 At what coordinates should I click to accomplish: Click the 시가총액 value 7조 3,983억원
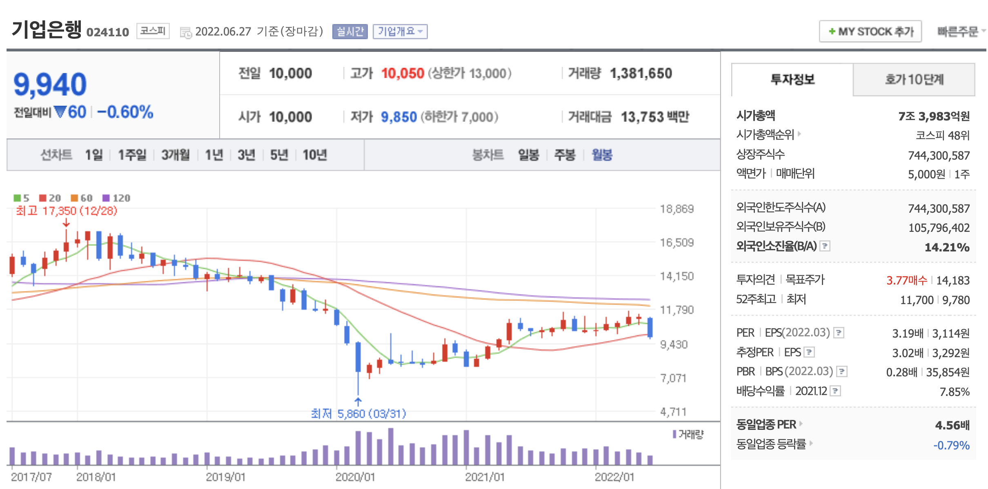(x=934, y=116)
